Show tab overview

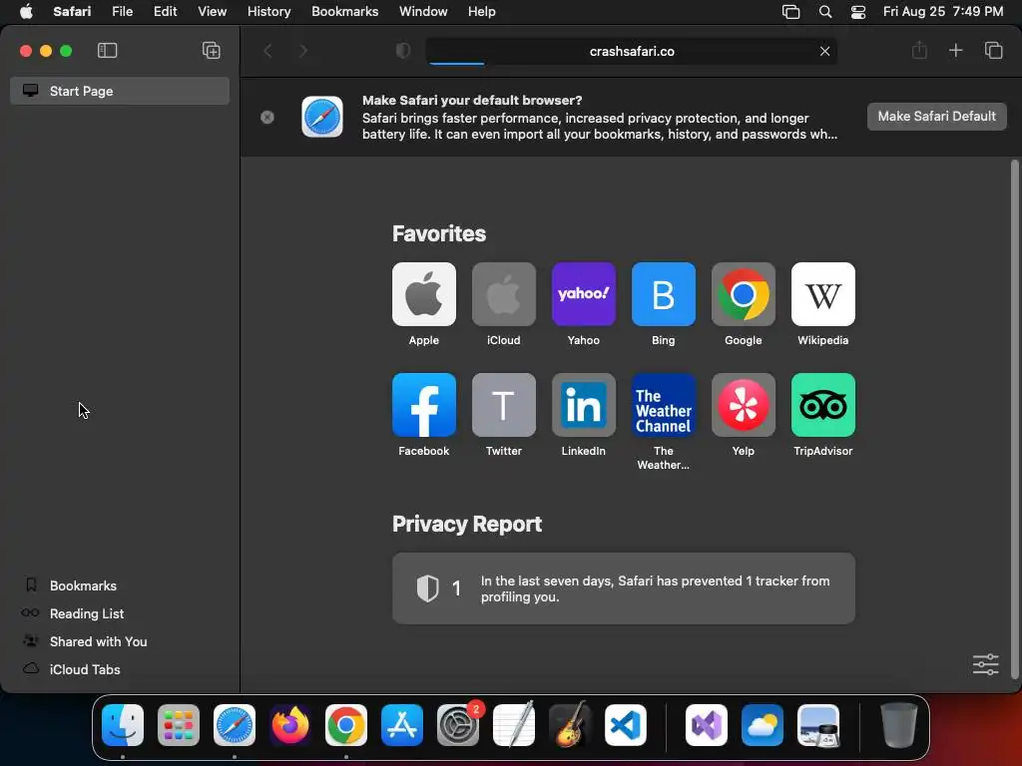coord(993,50)
